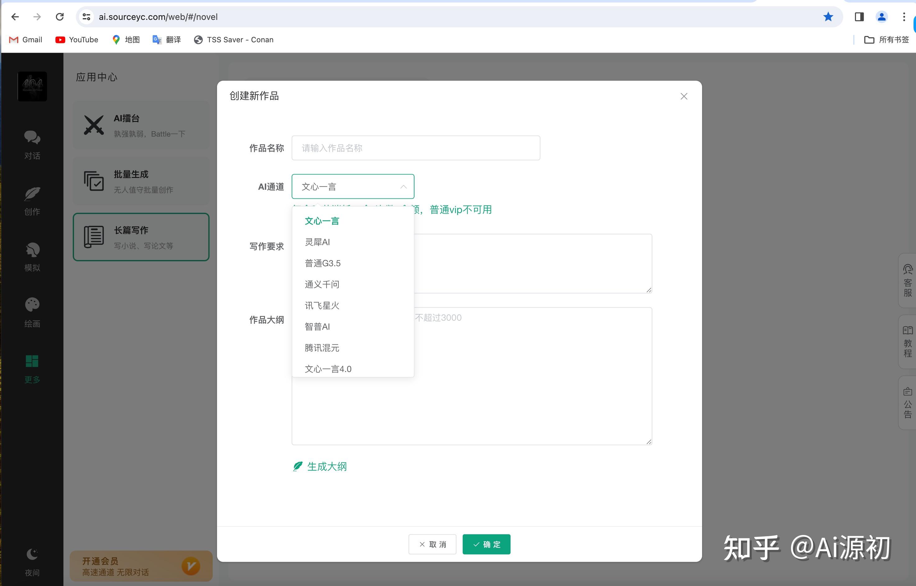This screenshot has width=916, height=586.
Task: Click the 开通会员 membership banner
Action: 141,566
